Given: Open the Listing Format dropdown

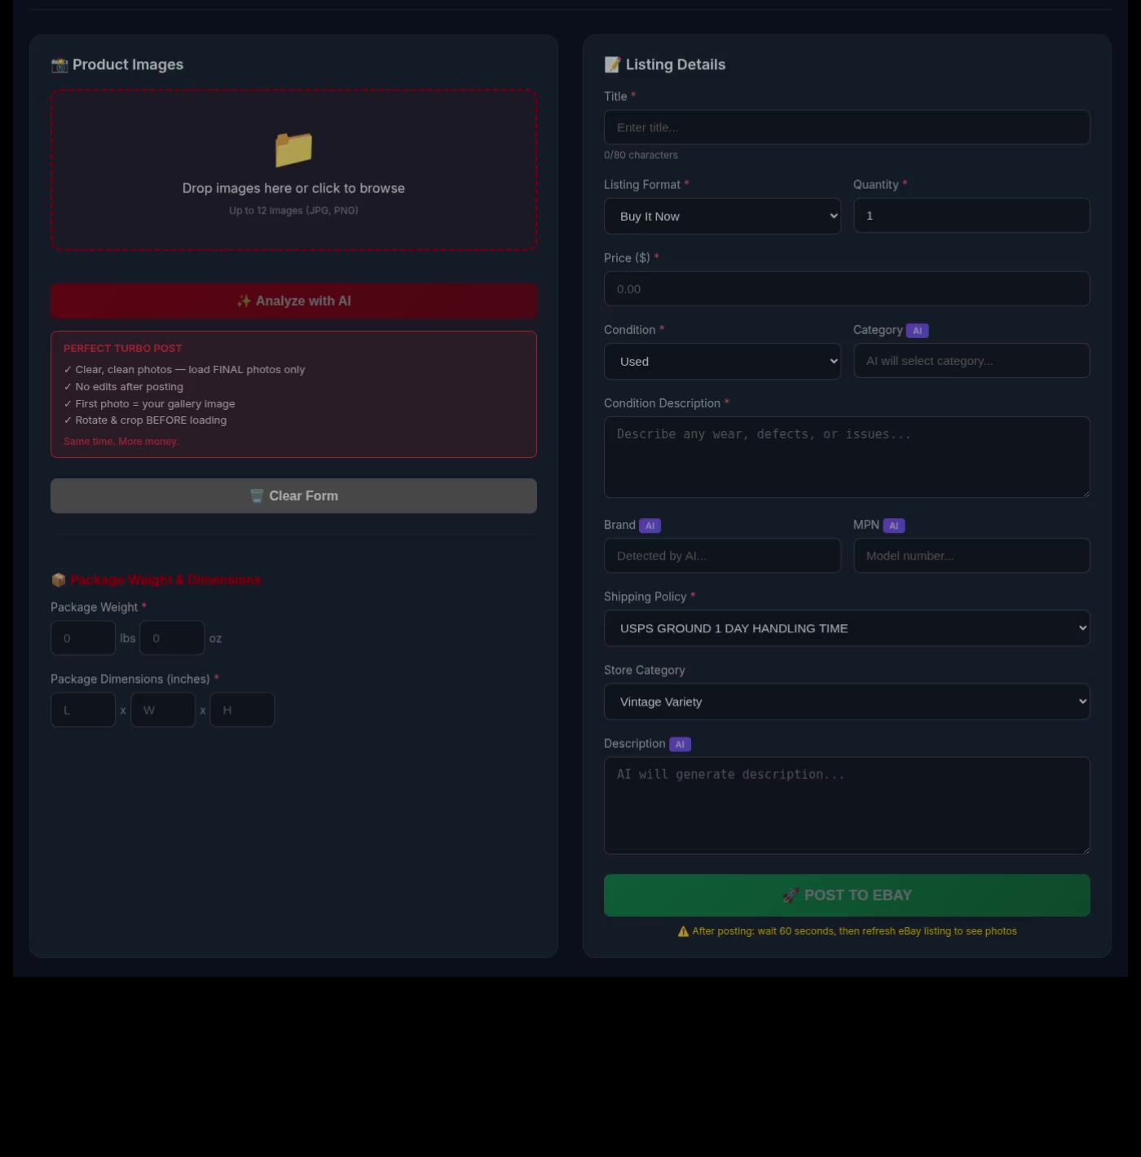Looking at the screenshot, I should pos(722,217).
